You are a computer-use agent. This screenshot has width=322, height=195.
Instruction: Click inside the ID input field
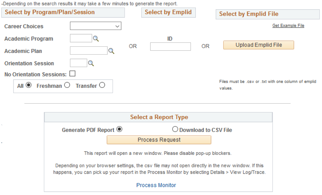point(170,46)
